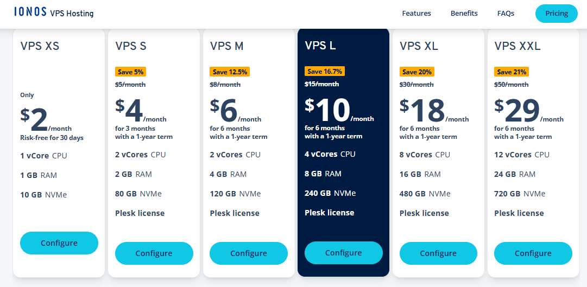The height and width of the screenshot is (287, 587).
Task: Click the VPS L plan heading
Action: (320, 45)
